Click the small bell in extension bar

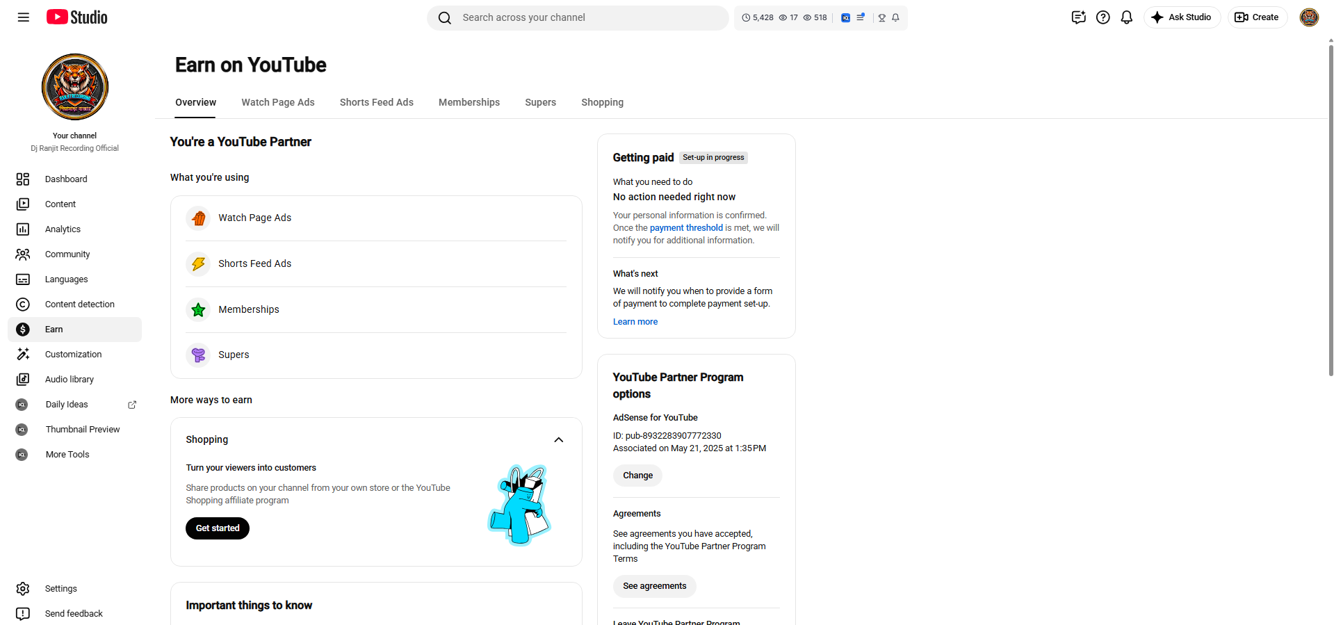[895, 18]
